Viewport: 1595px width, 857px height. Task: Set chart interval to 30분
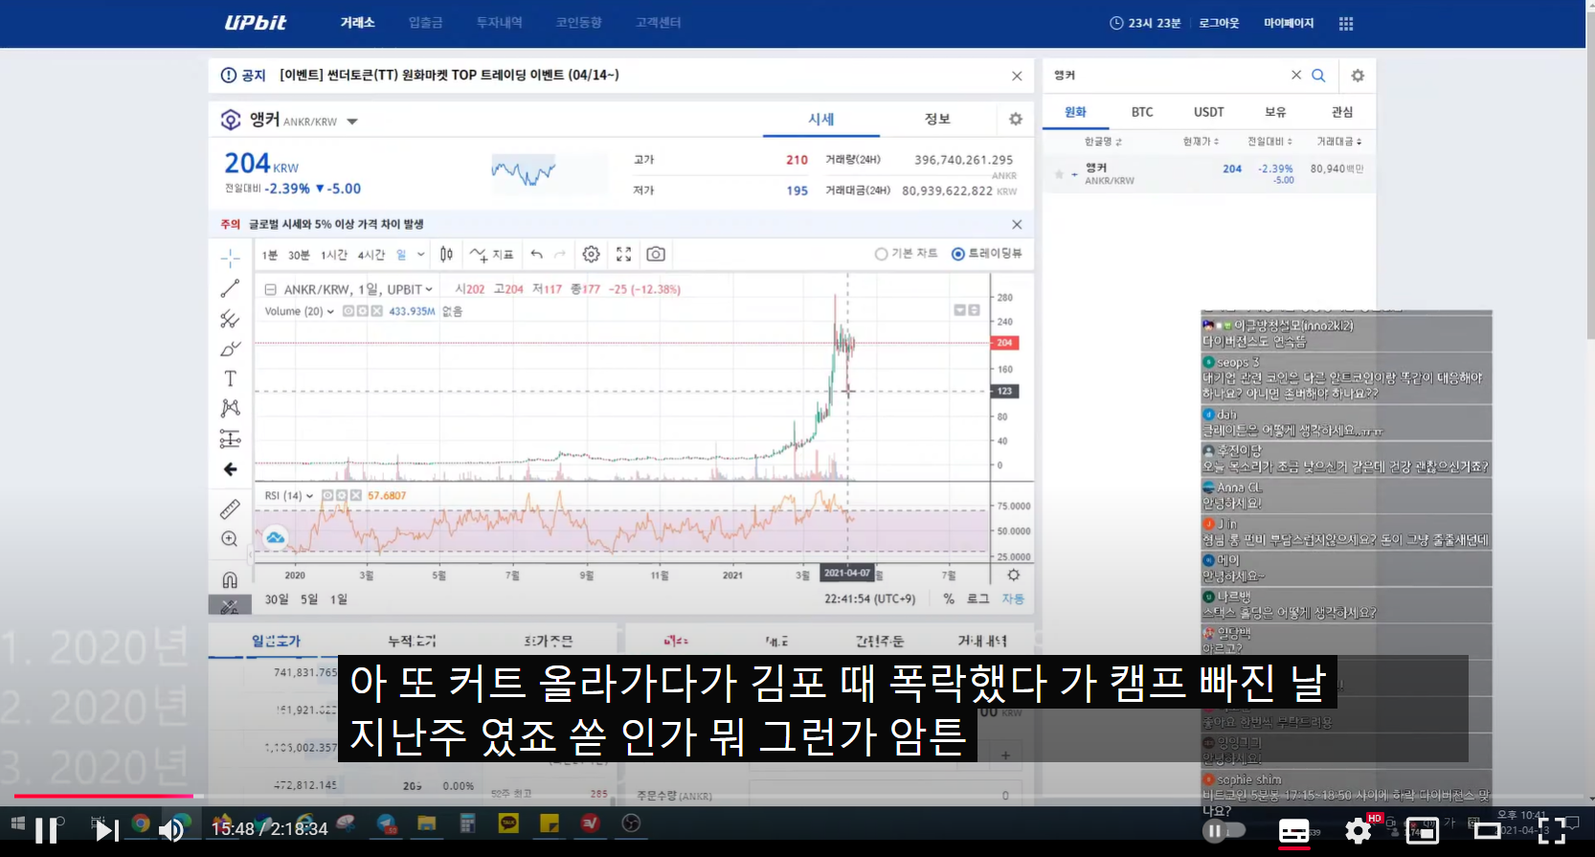(x=299, y=255)
